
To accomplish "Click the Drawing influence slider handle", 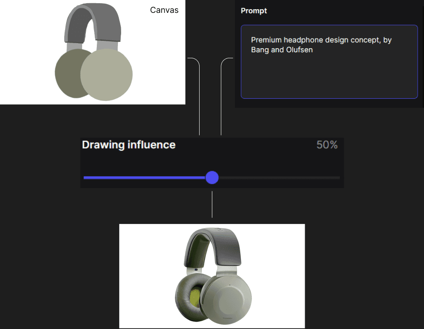I will coord(212,178).
